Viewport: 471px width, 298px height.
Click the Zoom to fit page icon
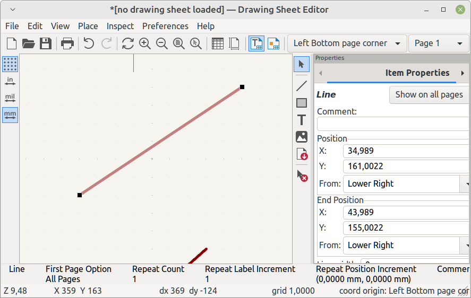coord(179,43)
